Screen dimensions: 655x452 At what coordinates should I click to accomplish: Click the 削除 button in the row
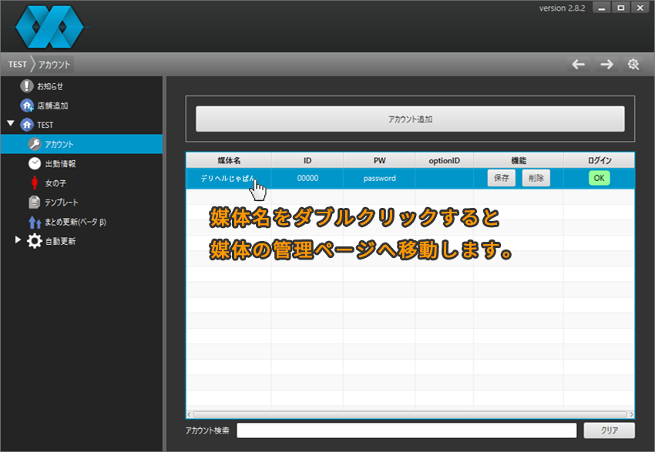[x=536, y=178]
